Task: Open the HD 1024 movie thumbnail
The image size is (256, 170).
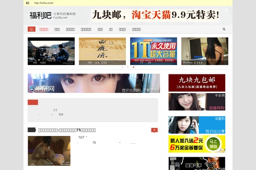Action: pos(51,51)
